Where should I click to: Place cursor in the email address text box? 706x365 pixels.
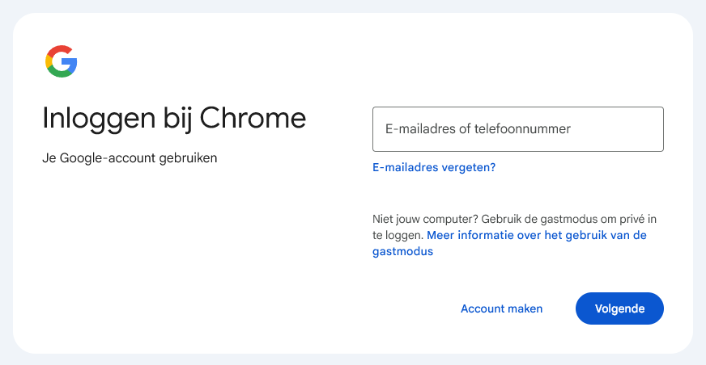click(x=517, y=129)
